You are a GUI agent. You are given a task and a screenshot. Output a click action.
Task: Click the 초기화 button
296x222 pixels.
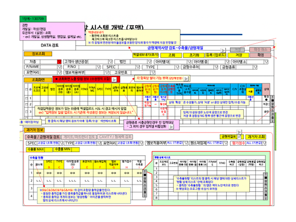pyautogui.click(x=194, y=55)
